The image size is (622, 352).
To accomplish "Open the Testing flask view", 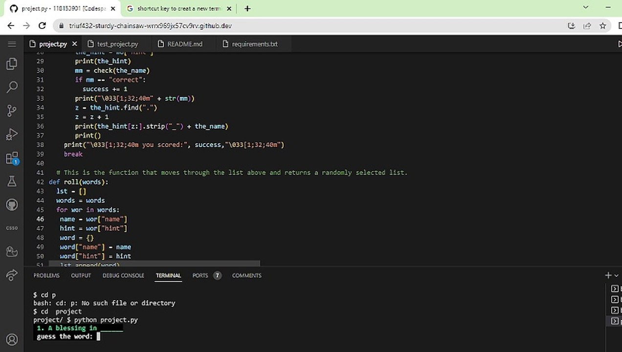I will (x=12, y=181).
